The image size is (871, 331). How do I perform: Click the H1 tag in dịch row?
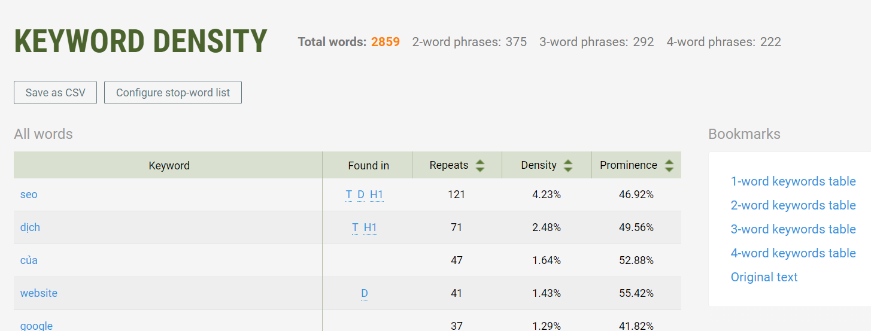click(x=371, y=227)
